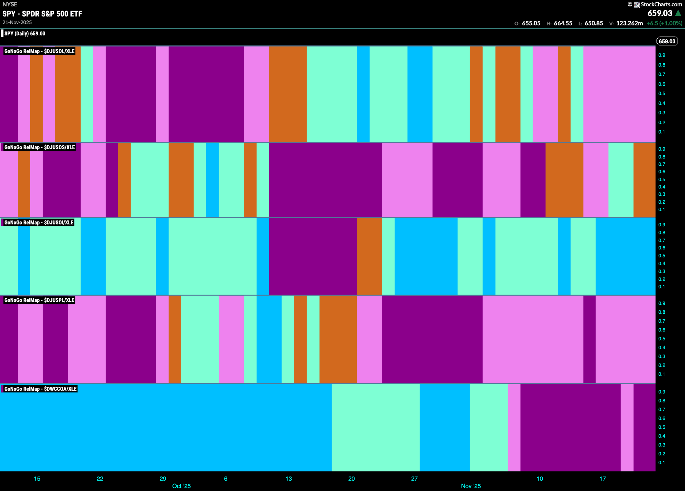The image size is (685, 491).
Task: Click the date 29 on the time axis
Action: (x=163, y=479)
